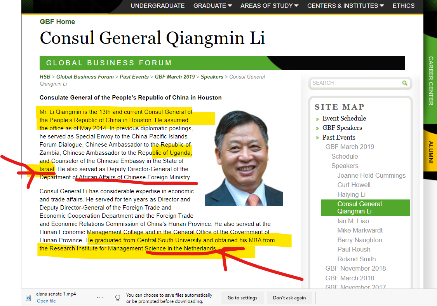Viewport: 437px width, 306px height.
Task: Select GBF March 2019 in site map
Action: click(x=350, y=147)
